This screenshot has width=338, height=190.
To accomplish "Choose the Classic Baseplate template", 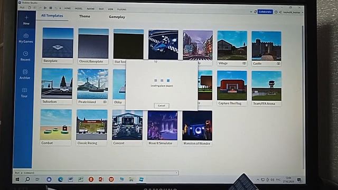I will click(x=93, y=46).
